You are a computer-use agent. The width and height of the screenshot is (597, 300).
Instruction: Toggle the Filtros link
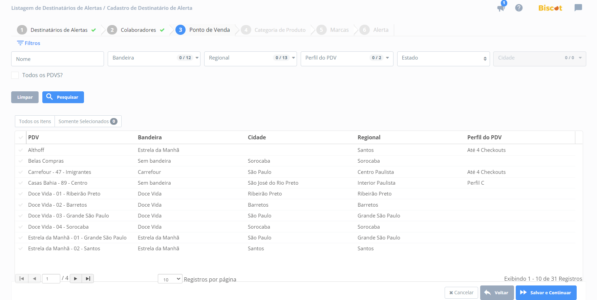coord(29,43)
